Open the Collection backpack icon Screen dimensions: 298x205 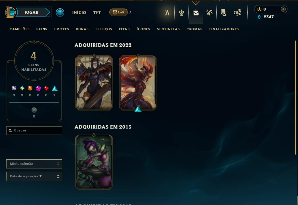click(196, 13)
